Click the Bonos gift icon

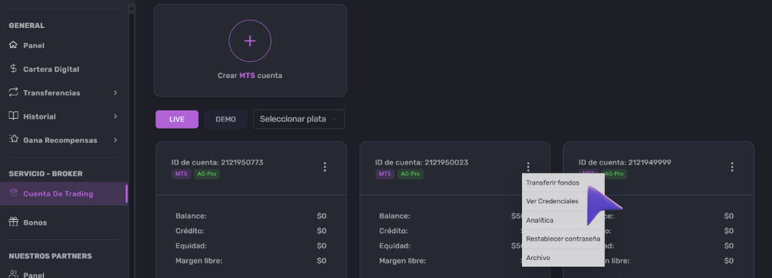coord(13,222)
